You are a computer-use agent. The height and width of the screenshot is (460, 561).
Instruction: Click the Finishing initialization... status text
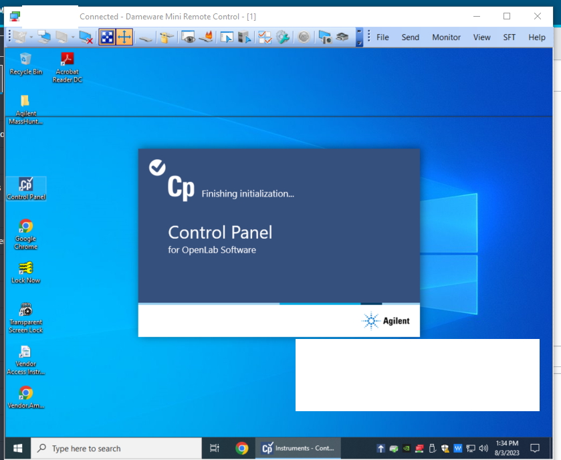point(247,194)
